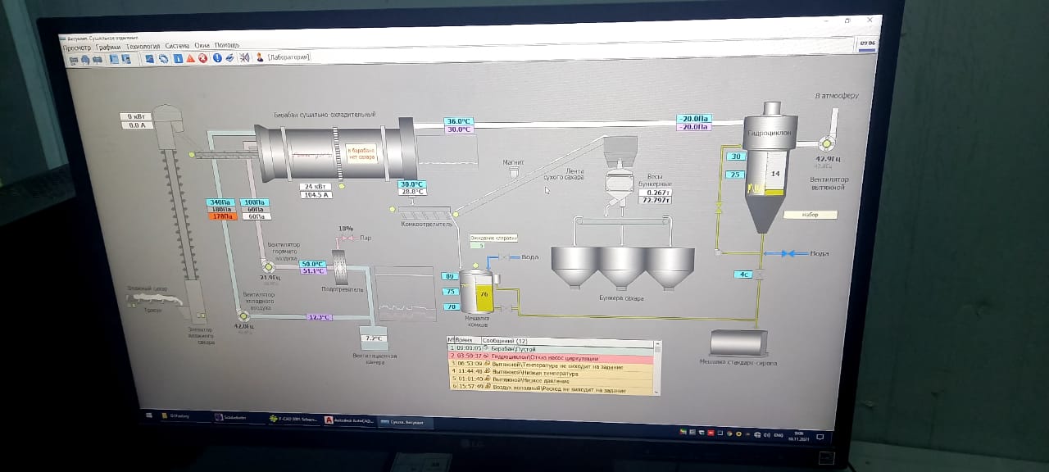Click the muted speaker sound icon
The width and height of the screenshot is (1049, 472).
(243, 57)
